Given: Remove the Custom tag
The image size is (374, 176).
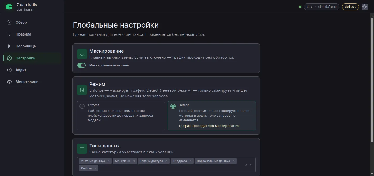Looking at the screenshot, I should coord(95,168).
